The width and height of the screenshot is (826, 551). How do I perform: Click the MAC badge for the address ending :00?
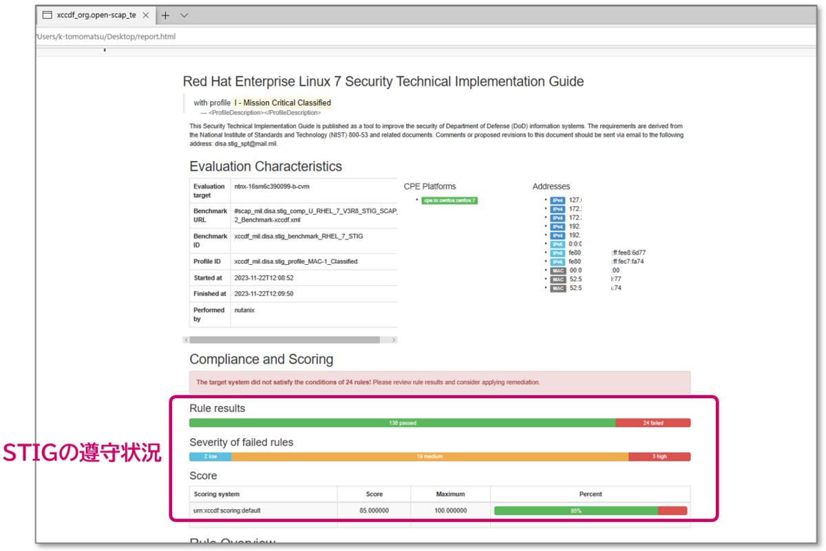558,271
